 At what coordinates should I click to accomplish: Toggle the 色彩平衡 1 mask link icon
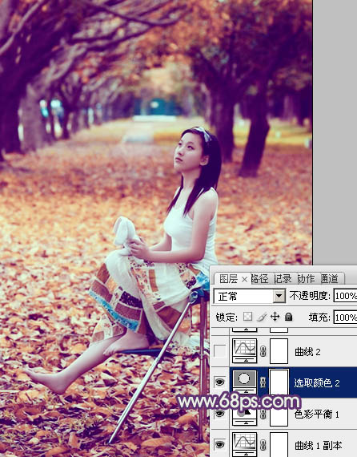pos(263,414)
